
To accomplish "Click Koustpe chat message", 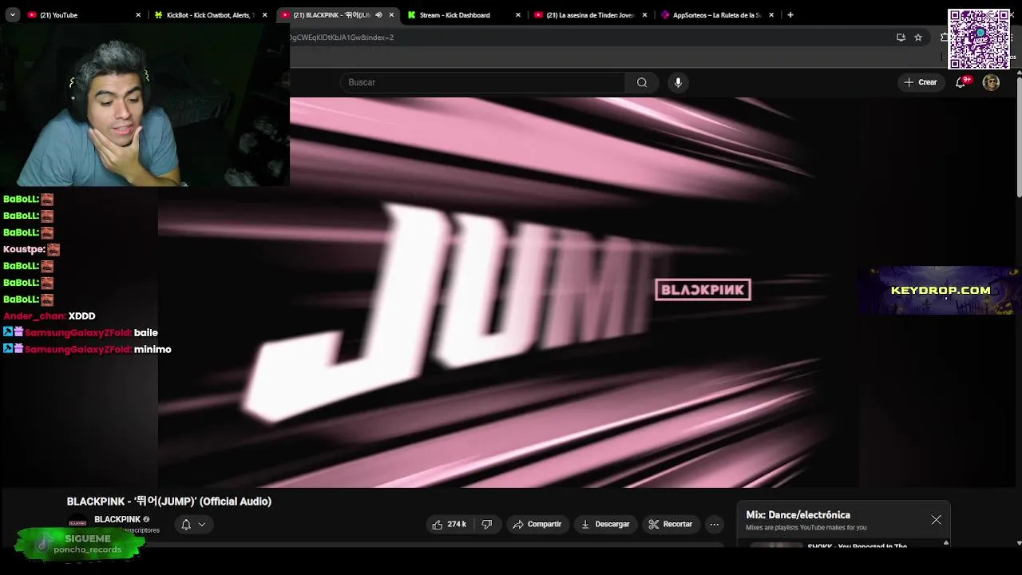I will pos(31,249).
